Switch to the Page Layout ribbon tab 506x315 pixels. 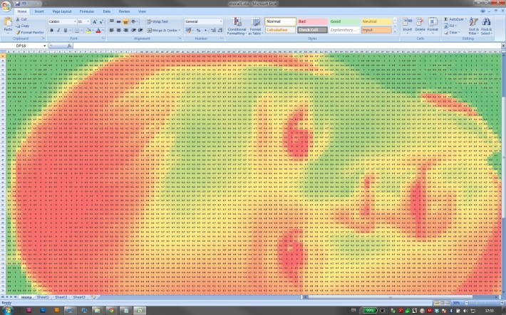pos(61,12)
